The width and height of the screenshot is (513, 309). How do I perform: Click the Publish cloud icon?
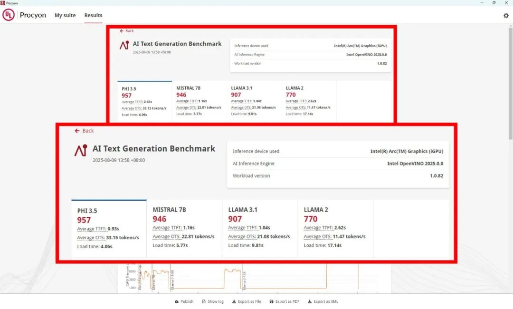(x=177, y=301)
